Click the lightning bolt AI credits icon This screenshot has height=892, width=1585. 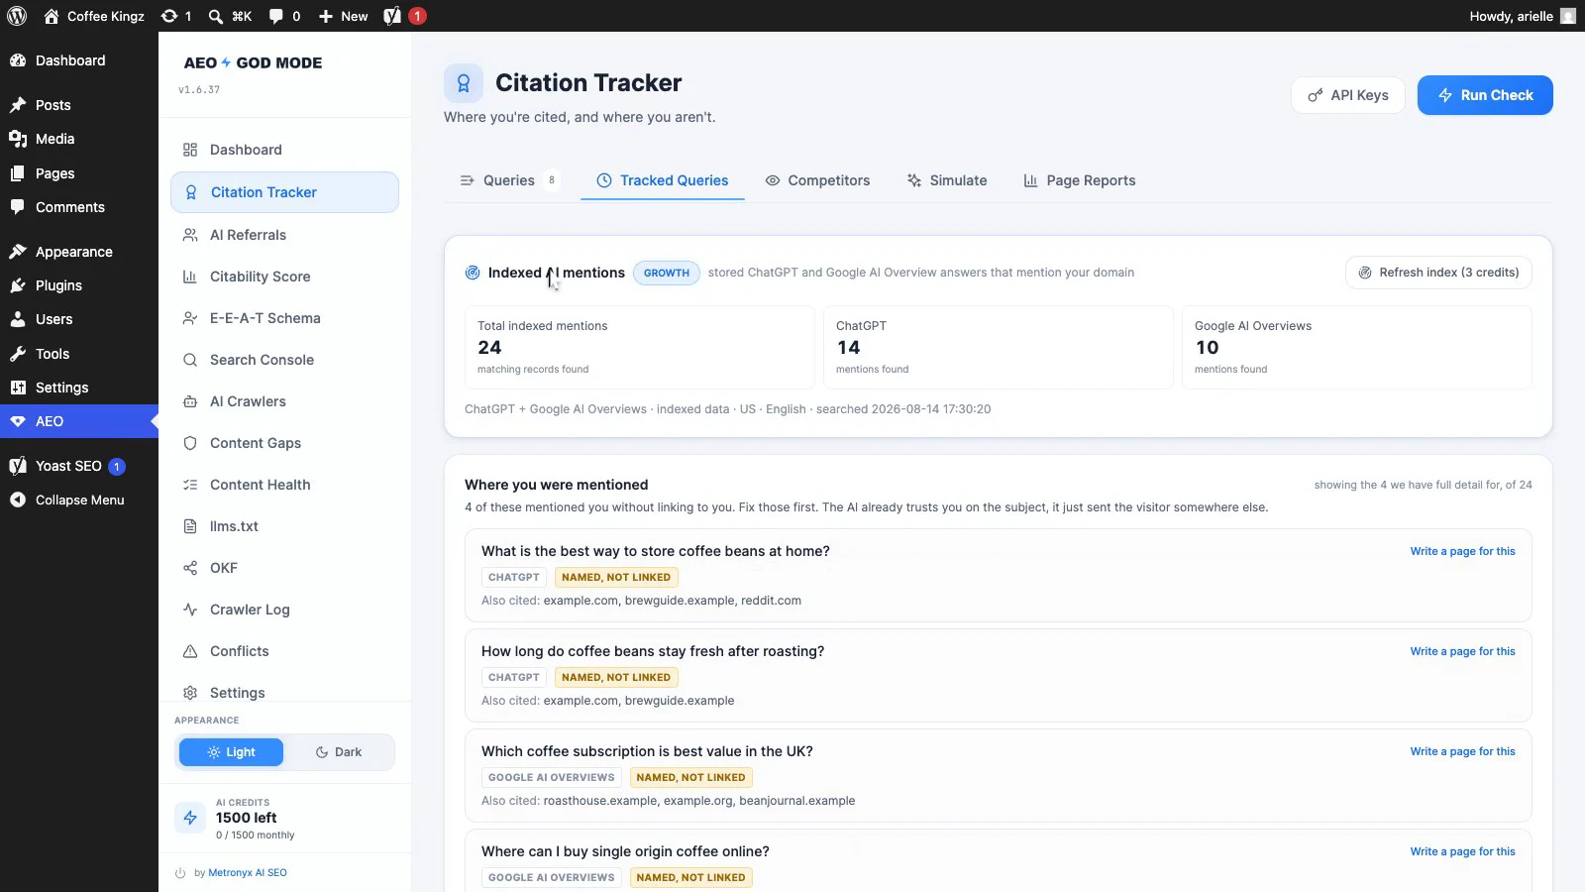point(190,818)
